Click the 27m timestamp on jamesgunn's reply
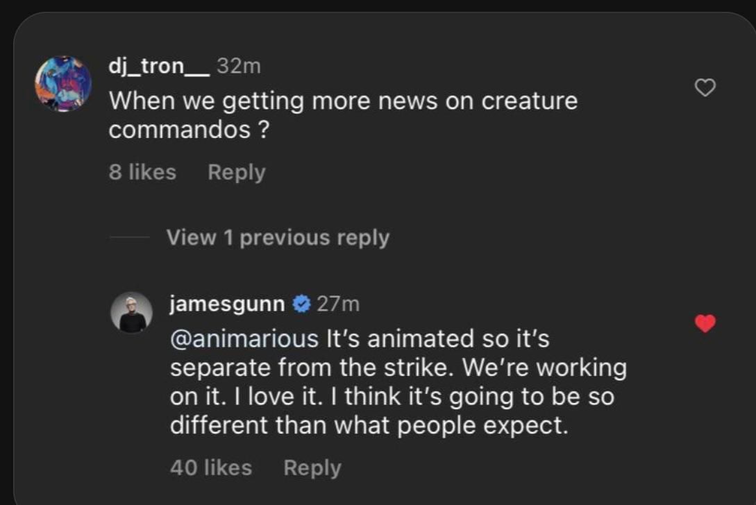This screenshot has height=505, width=756. [338, 304]
